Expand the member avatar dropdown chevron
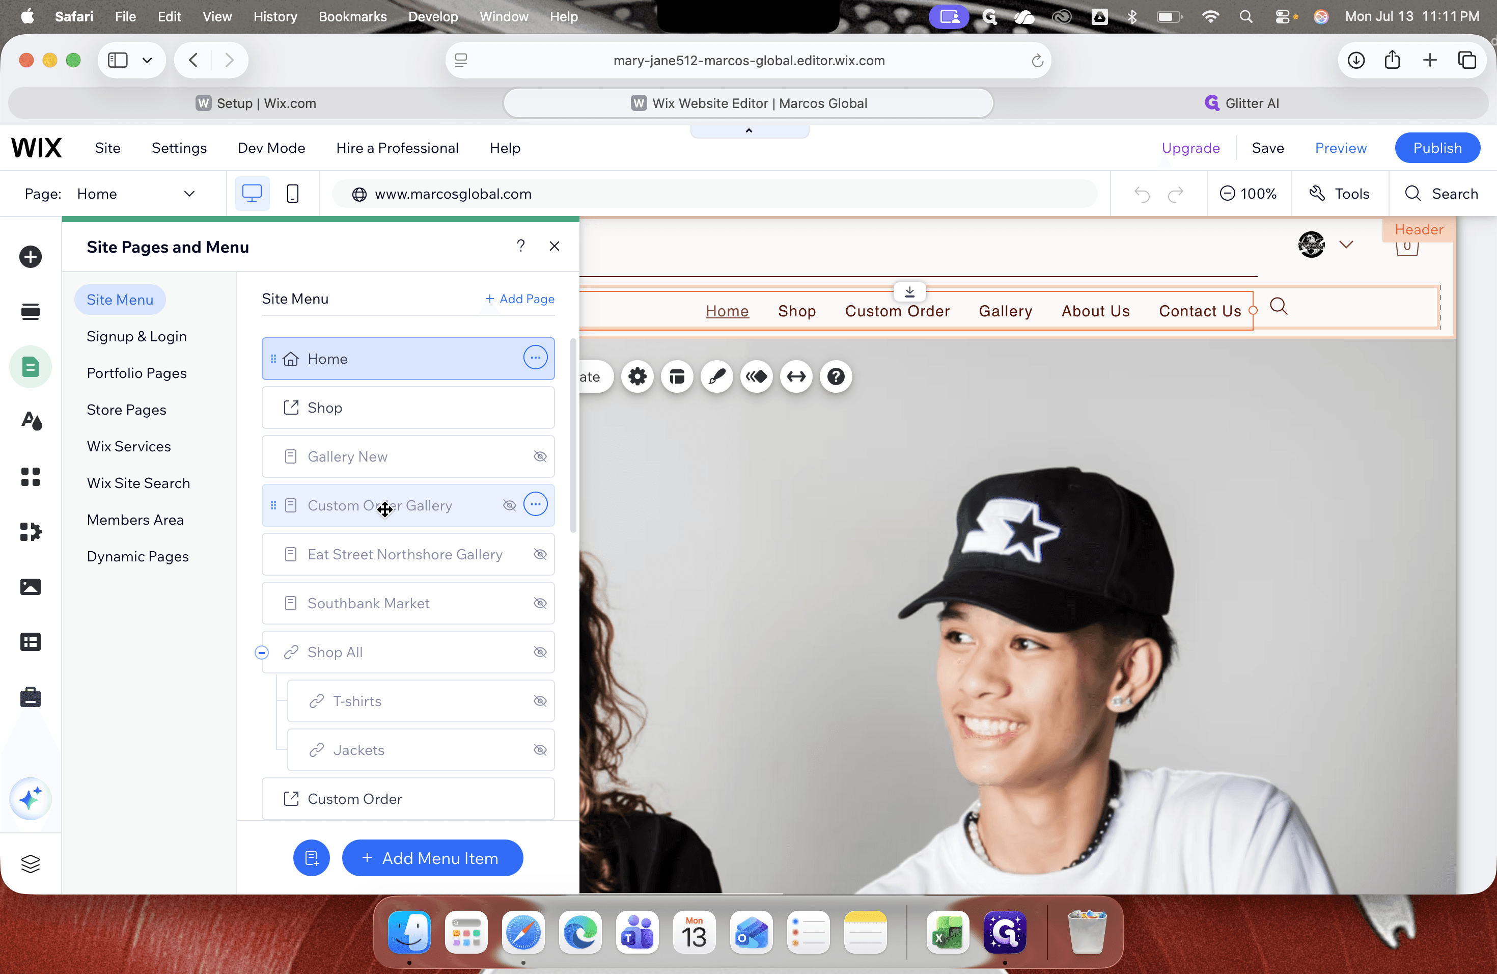The image size is (1497, 974). (1346, 244)
